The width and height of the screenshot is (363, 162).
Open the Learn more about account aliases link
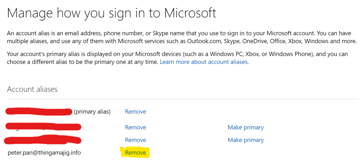click(x=204, y=62)
